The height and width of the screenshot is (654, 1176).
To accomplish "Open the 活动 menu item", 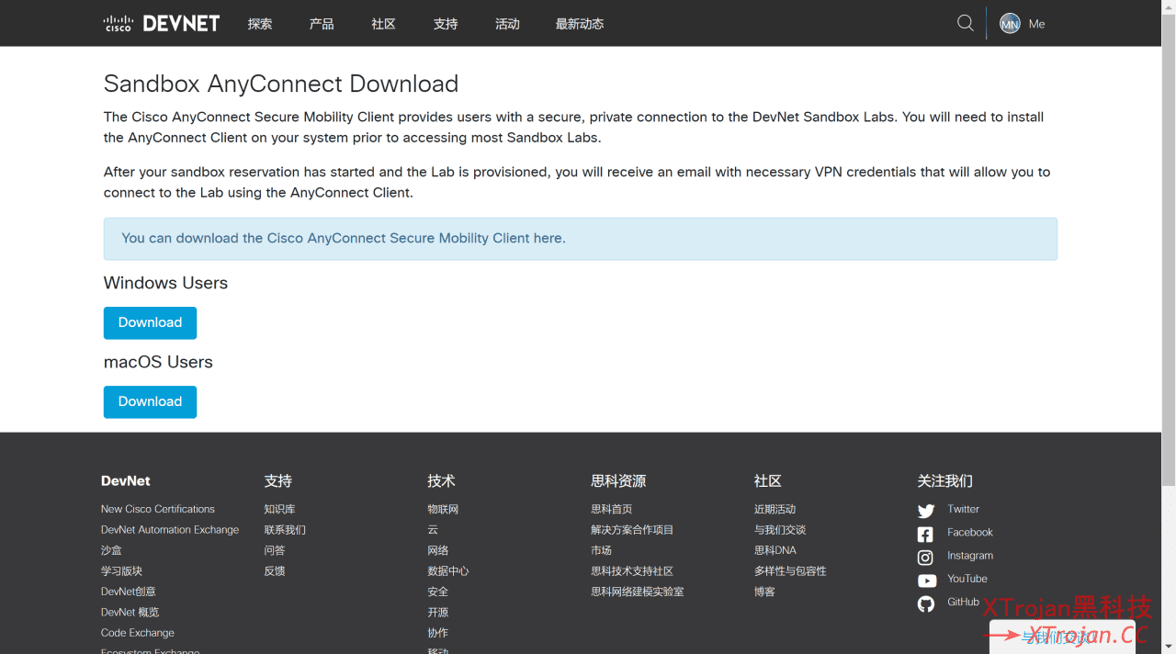I will pos(507,24).
